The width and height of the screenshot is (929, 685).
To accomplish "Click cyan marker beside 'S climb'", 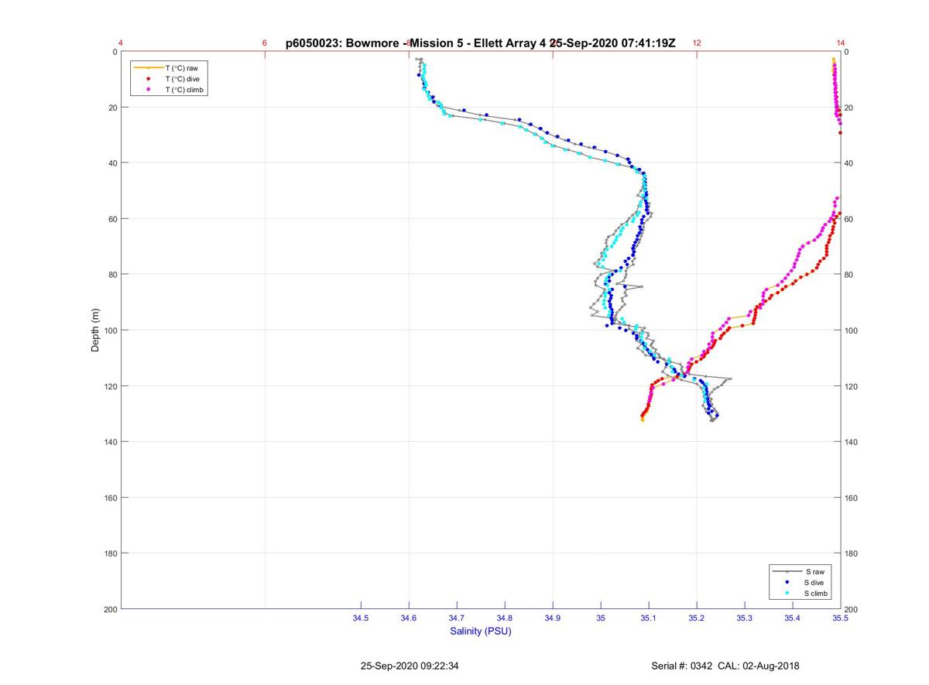I will click(787, 593).
